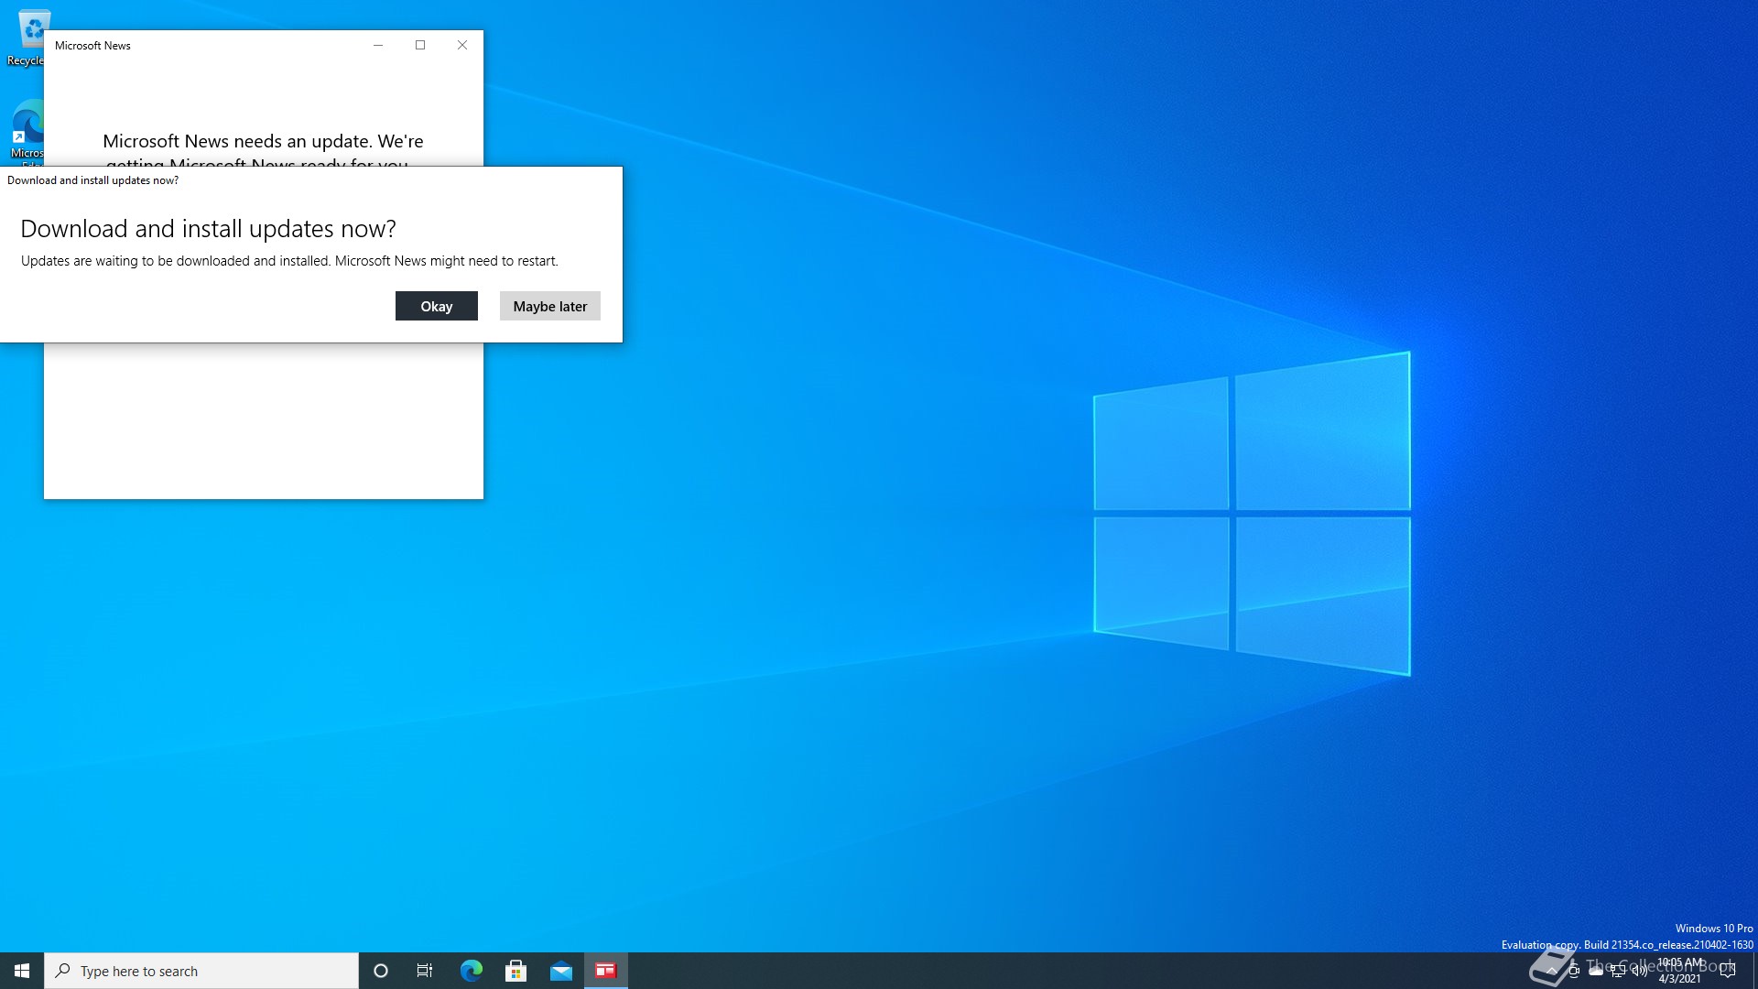Open the clock showing 10:05 AM
This screenshot has height=989, width=1758.
tap(1679, 971)
